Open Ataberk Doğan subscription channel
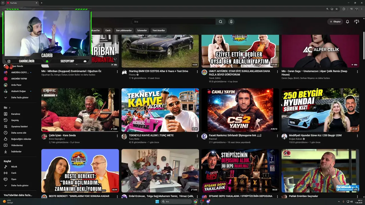365x205 pixels. click(18, 91)
